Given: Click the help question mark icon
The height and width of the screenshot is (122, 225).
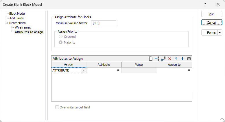Looking at the screenshot, I should [x=205, y=4].
